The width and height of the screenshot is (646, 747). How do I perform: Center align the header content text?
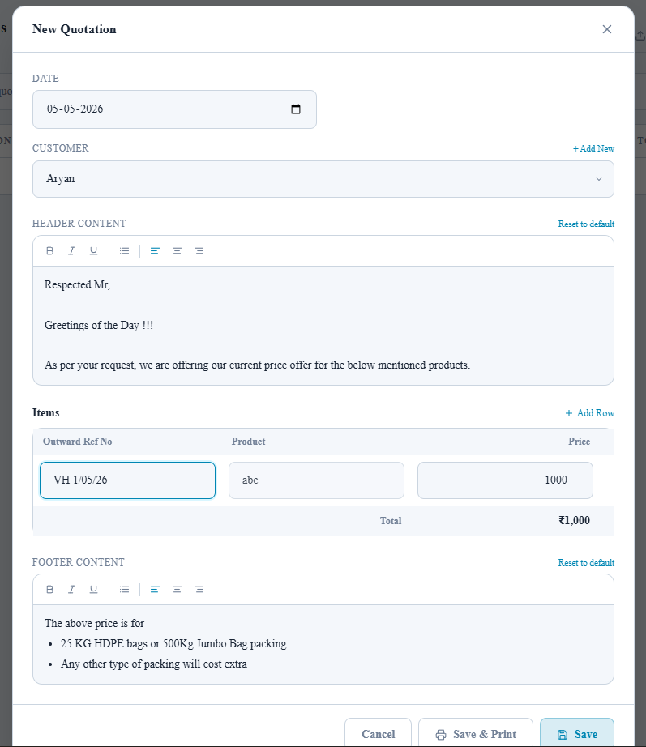coord(177,250)
